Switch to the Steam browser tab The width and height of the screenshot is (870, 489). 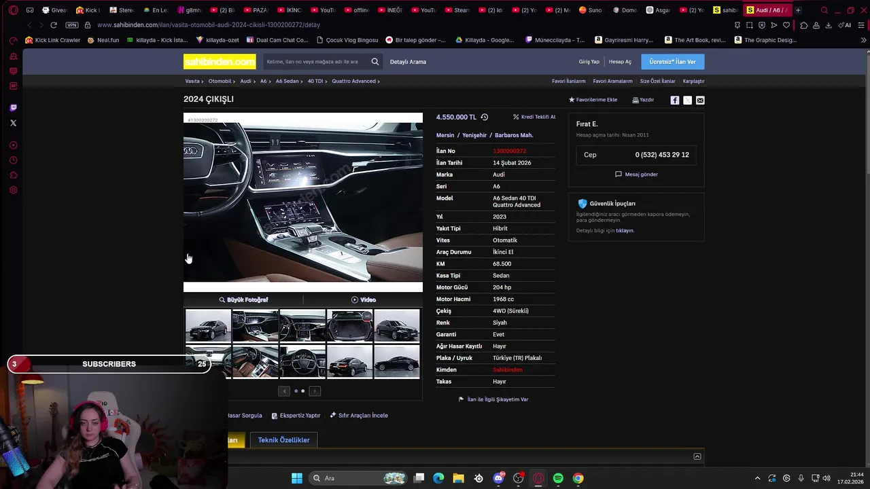(x=457, y=10)
